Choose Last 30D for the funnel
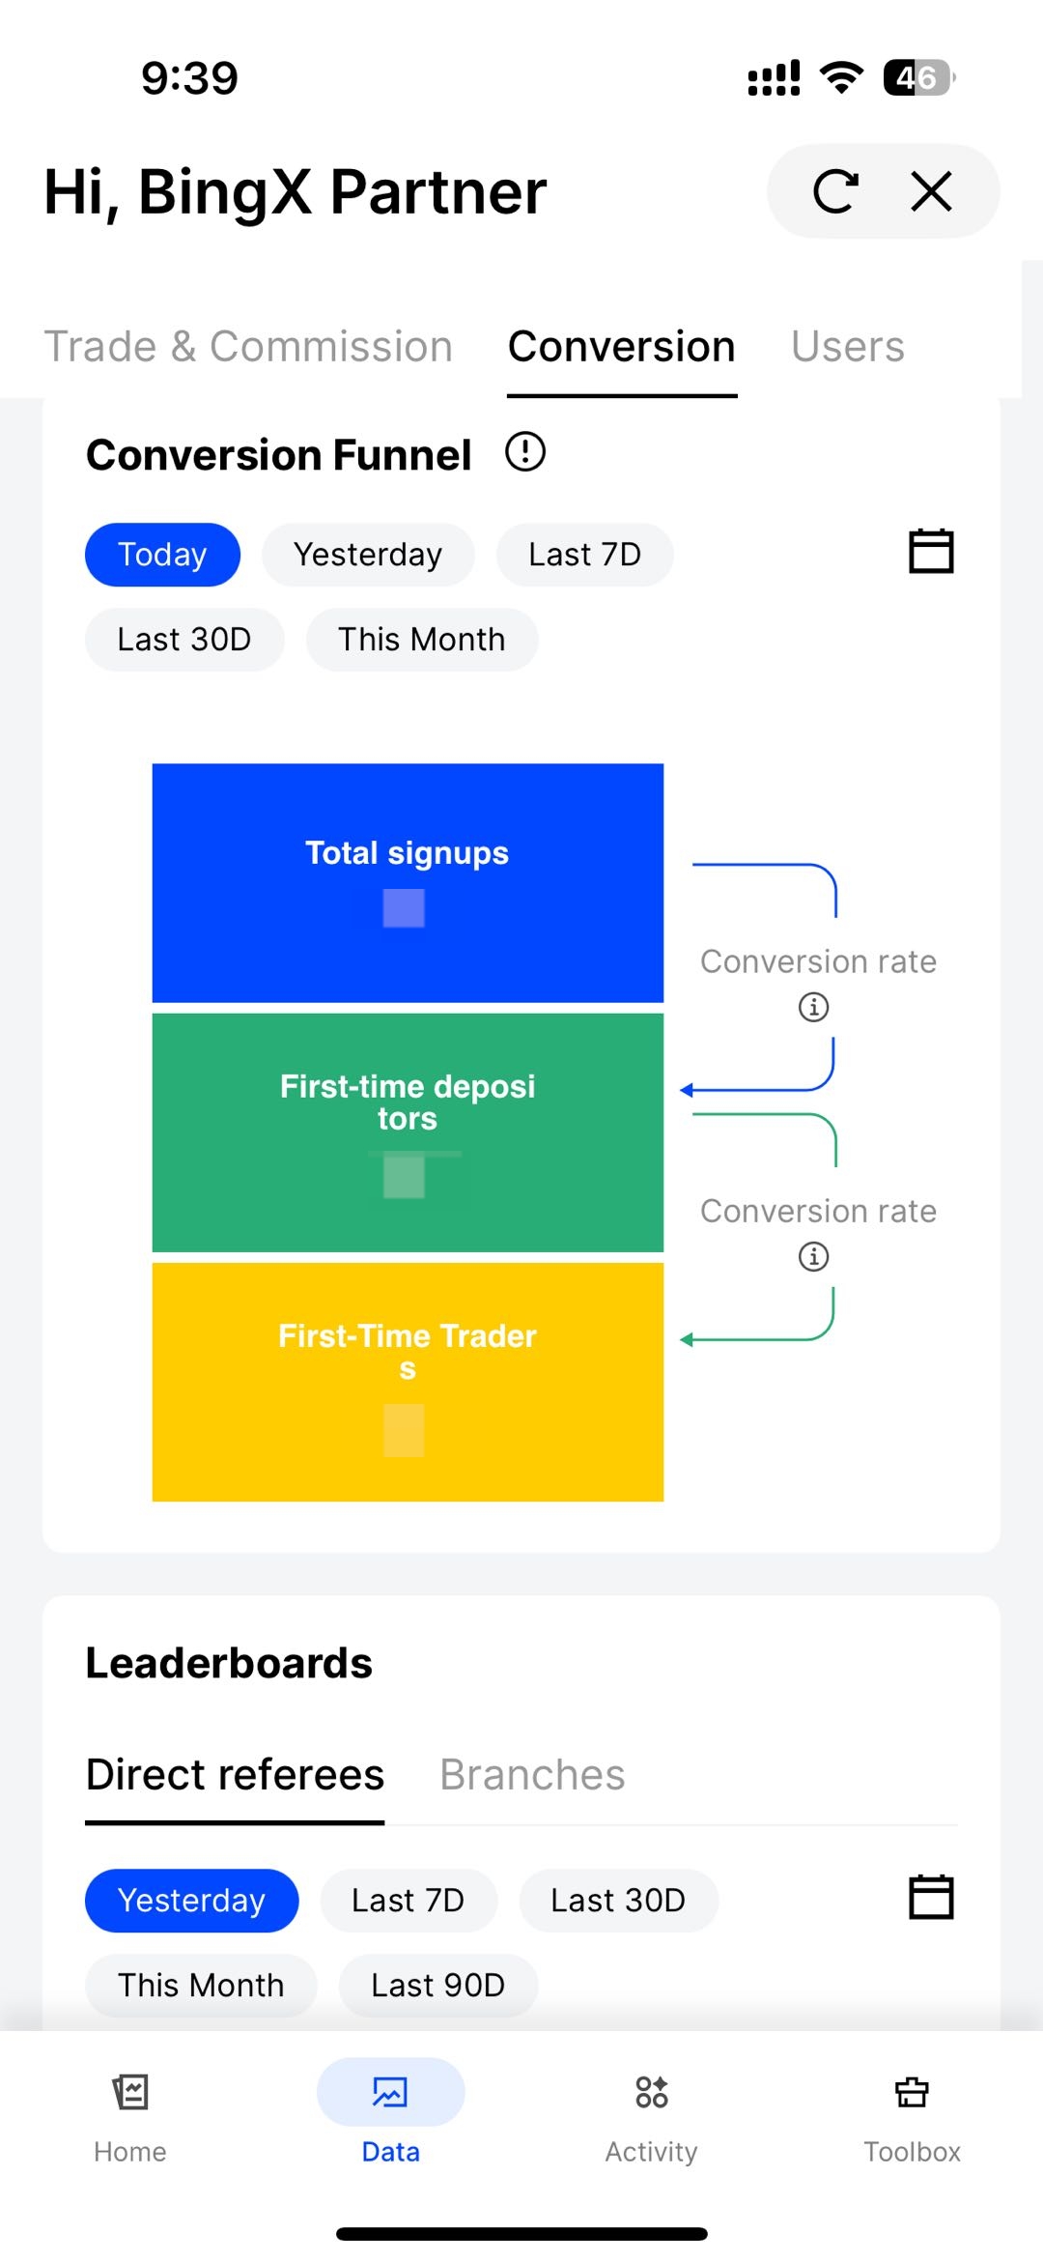Image resolution: width=1043 pixels, height=2262 pixels. [184, 640]
